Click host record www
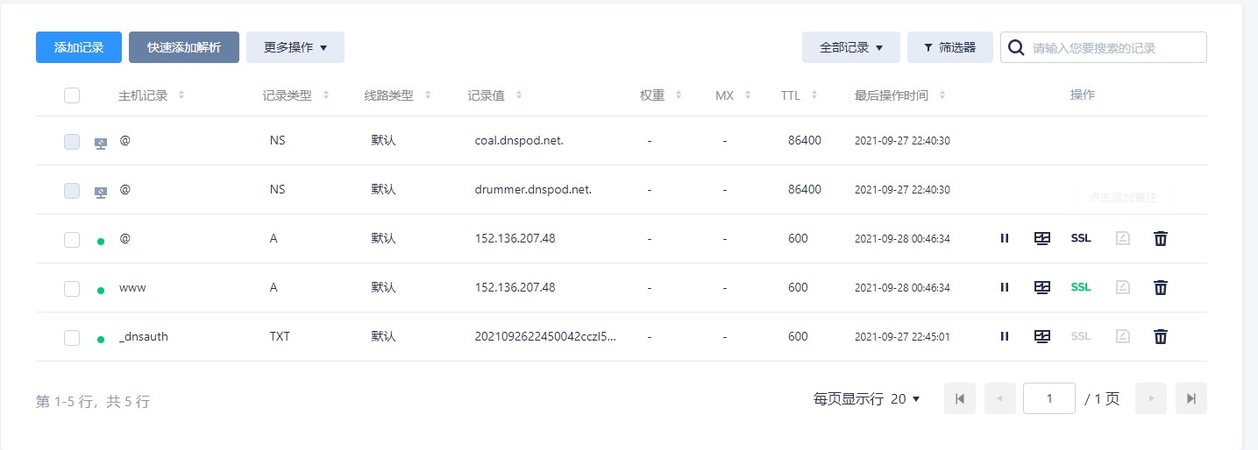 (132, 288)
